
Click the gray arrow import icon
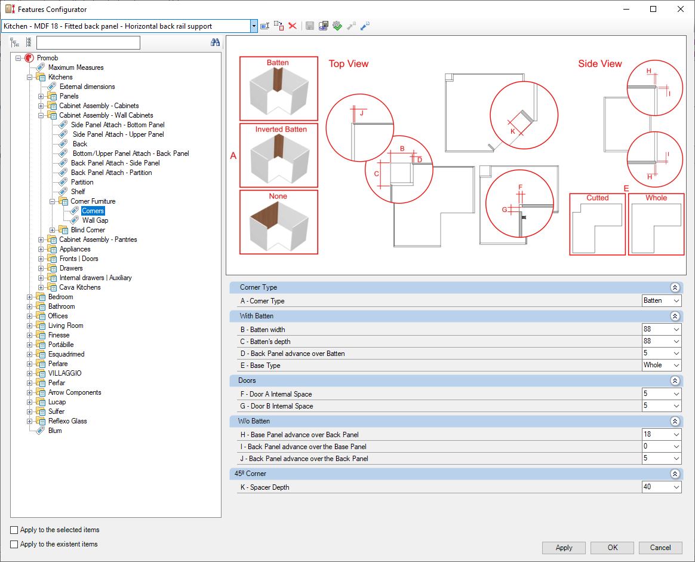(351, 26)
